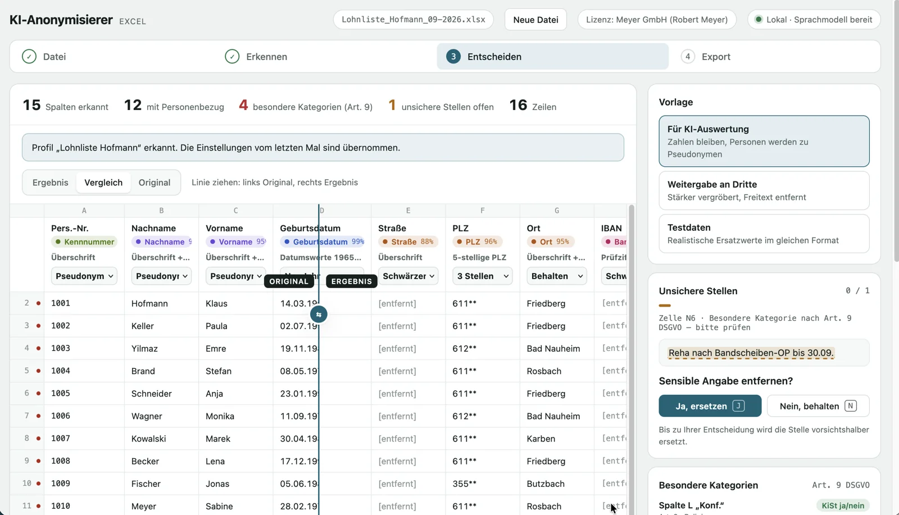Open the Pers.-Nr. Pseudonym dropdown

click(84, 276)
